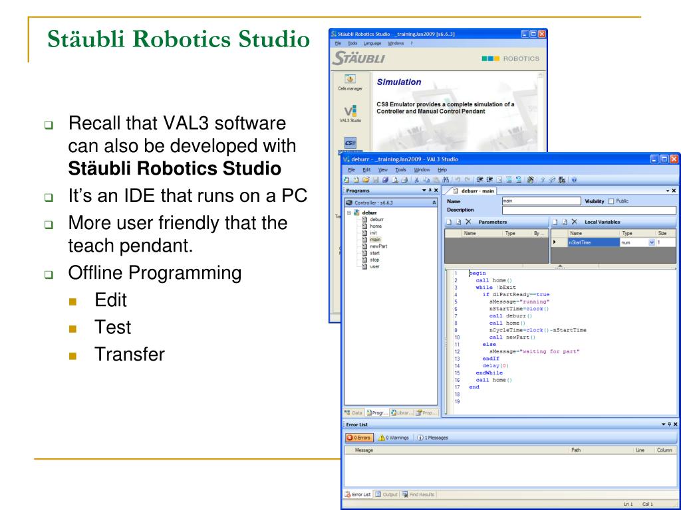Close the deburr - main document tab
The height and width of the screenshot is (510, 681).
point(674,191)
